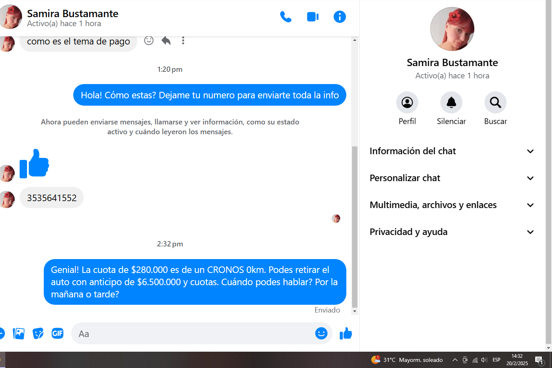The width and height of the screenshot is (552, 368).
Task: Toggle the conversation information panel icon
Action: point(340,17)
